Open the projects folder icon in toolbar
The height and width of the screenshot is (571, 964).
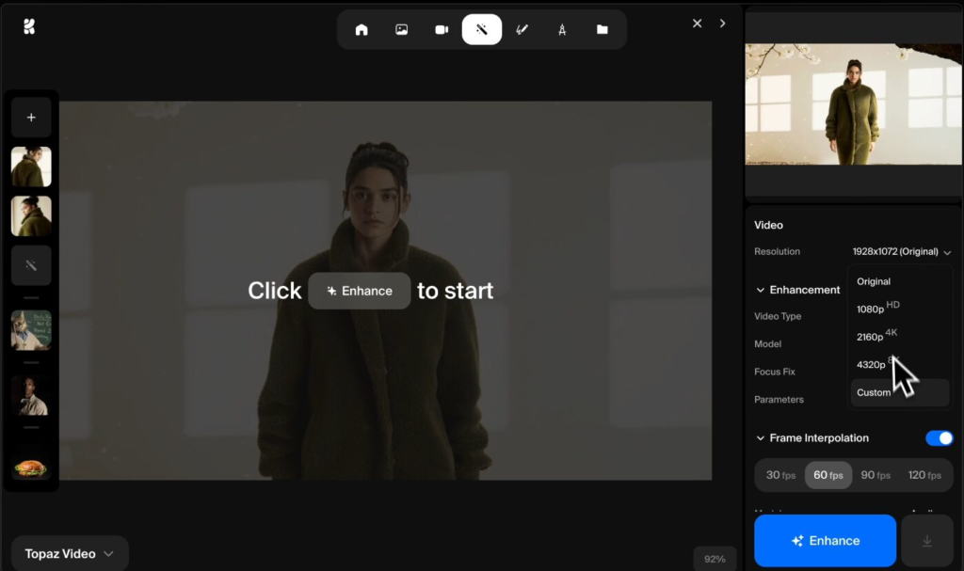pyautogui.click(x=602, y=29)
